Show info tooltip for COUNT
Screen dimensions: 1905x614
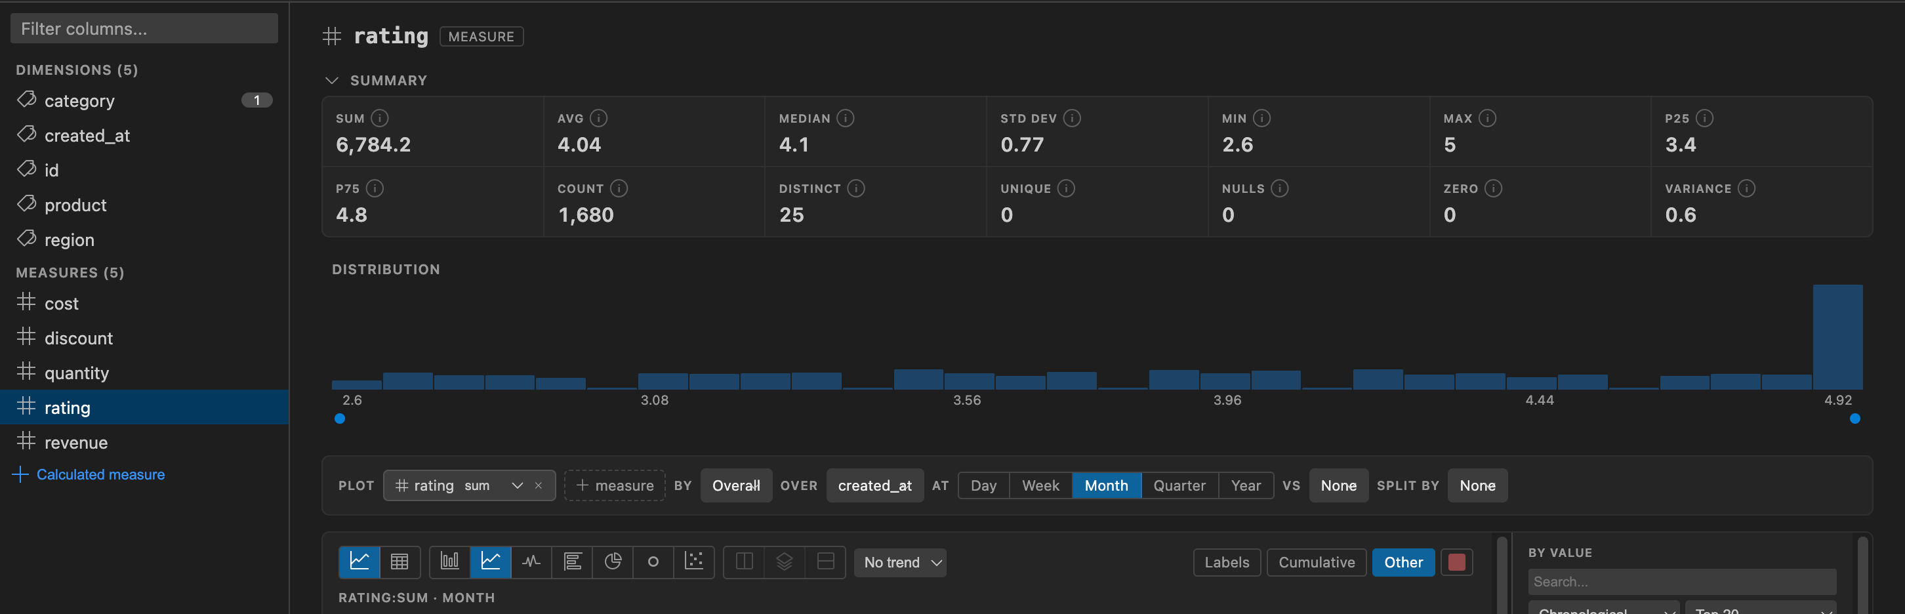pyautogui.click(x=619, y=189)
